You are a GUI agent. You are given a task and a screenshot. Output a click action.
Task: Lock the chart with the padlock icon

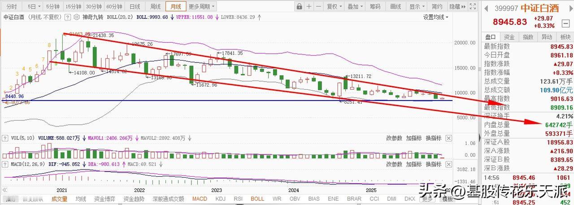[299, 6]
